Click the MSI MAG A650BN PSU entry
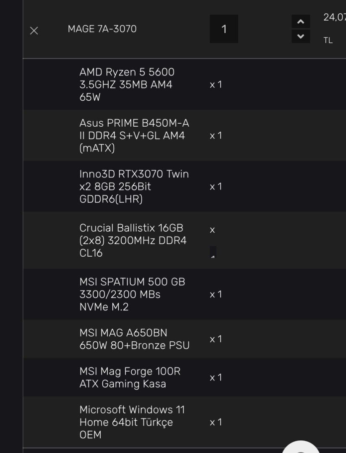 134,339
